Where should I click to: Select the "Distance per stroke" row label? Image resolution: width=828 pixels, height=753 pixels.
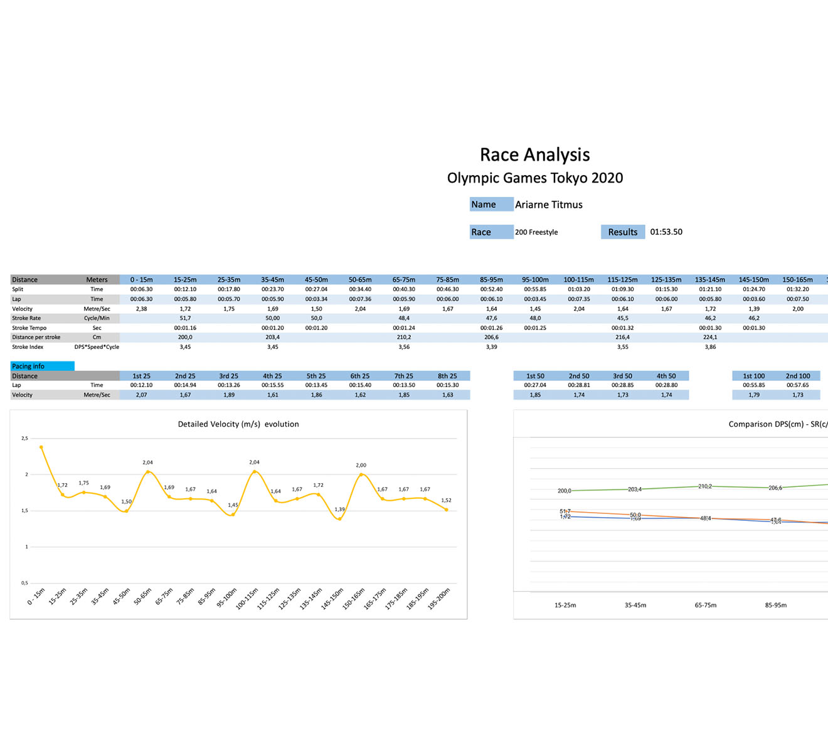[36, 338]
